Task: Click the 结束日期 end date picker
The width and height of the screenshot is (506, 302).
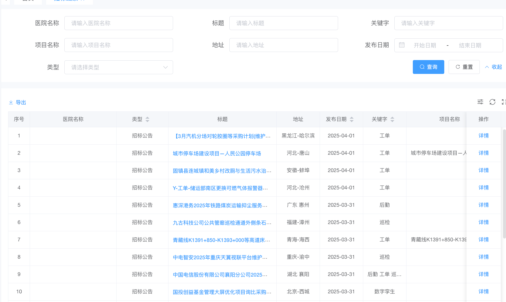Action: [x=470, y=45]
